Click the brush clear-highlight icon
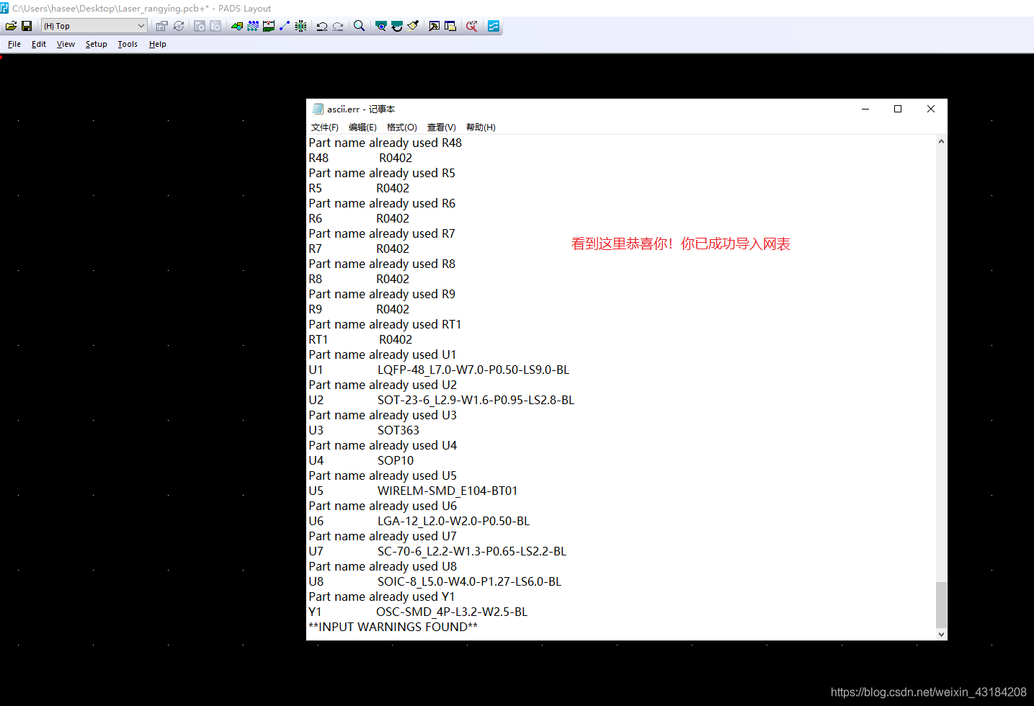Viewport: 1034px width, 706px height. coord(413,26)
